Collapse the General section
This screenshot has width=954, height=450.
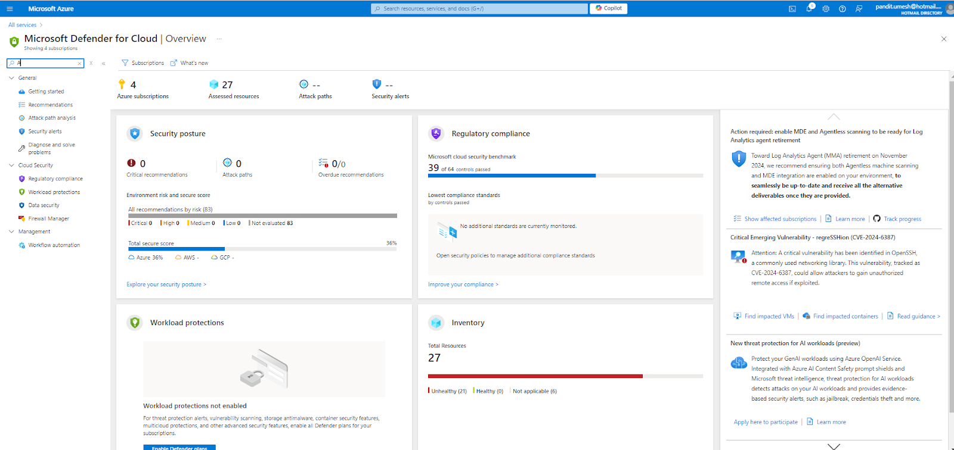pyautogui.click(x=11, y=78)
